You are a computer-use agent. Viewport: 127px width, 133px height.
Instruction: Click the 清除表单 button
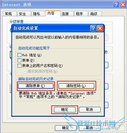[x=36, y=86]
